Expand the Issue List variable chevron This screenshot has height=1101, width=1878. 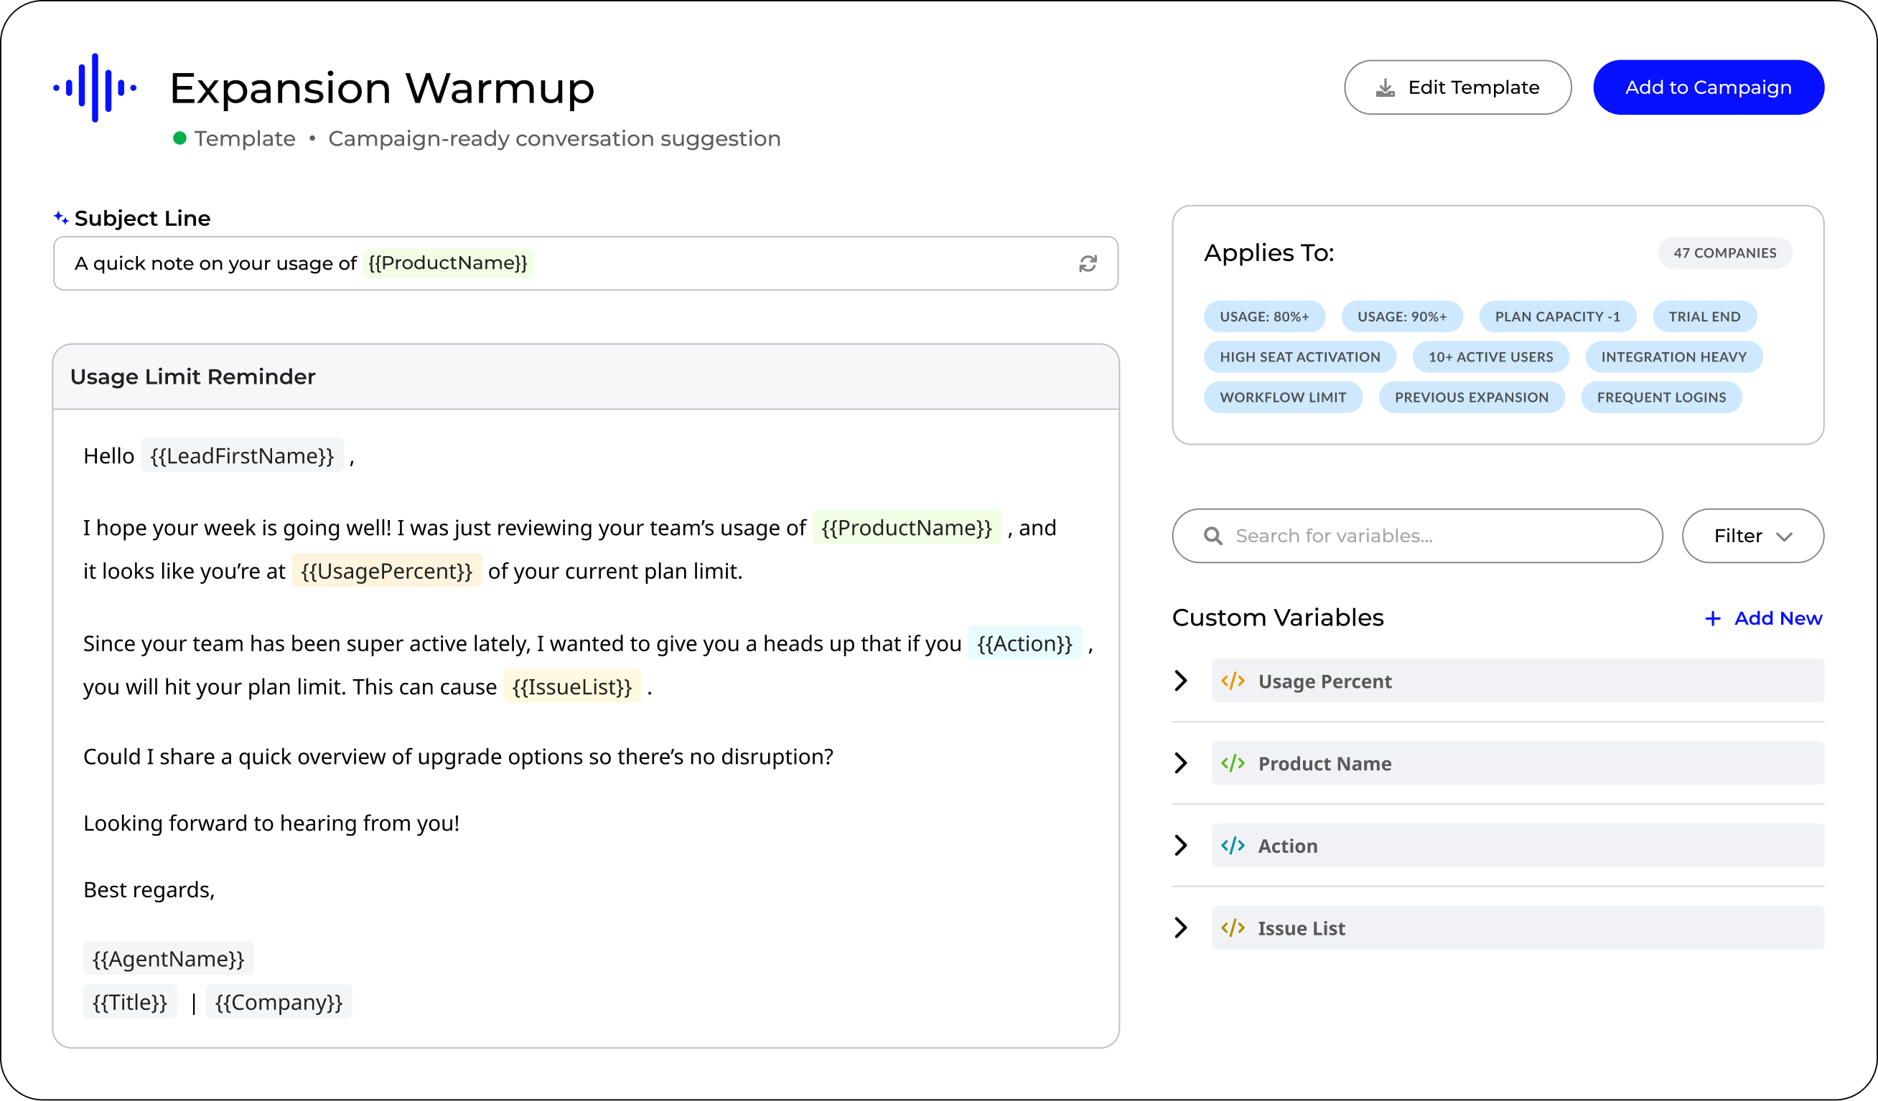pyautogui.click(x=1181, y=928)
